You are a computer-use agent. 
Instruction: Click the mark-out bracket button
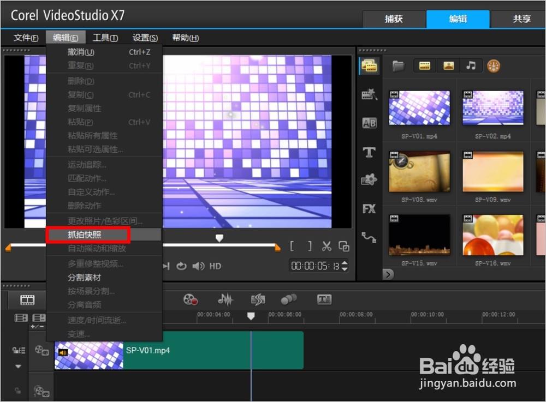coord(310,246)
